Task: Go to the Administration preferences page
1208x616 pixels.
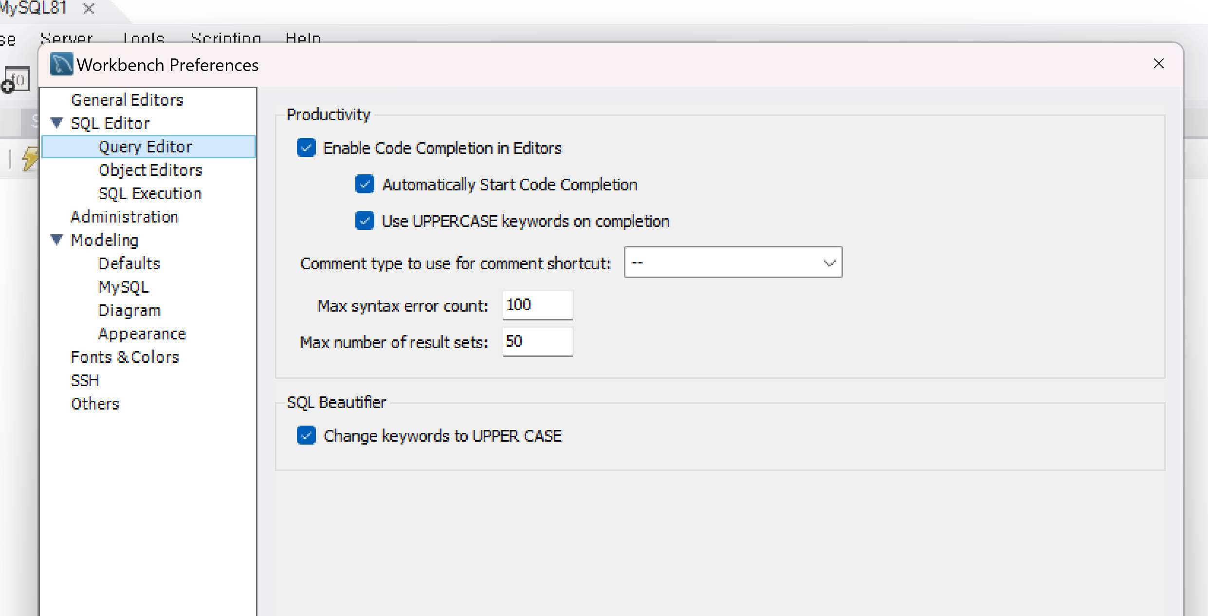Action: 125,217
